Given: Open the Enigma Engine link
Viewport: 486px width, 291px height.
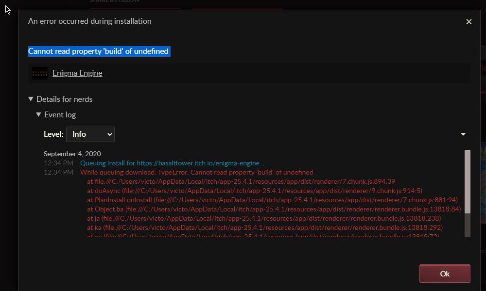Looking at the screenshot, I should [x=77, y=73].
